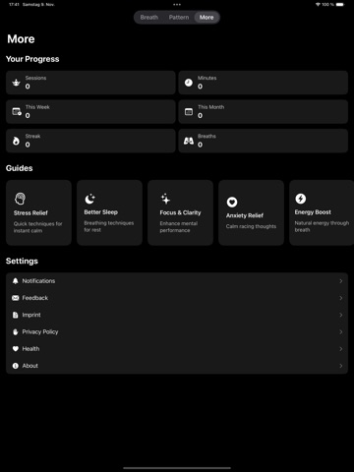Viewport: 354px width, 472px height.
Task: Tap the status bar clock time
Action: (14, 5)
